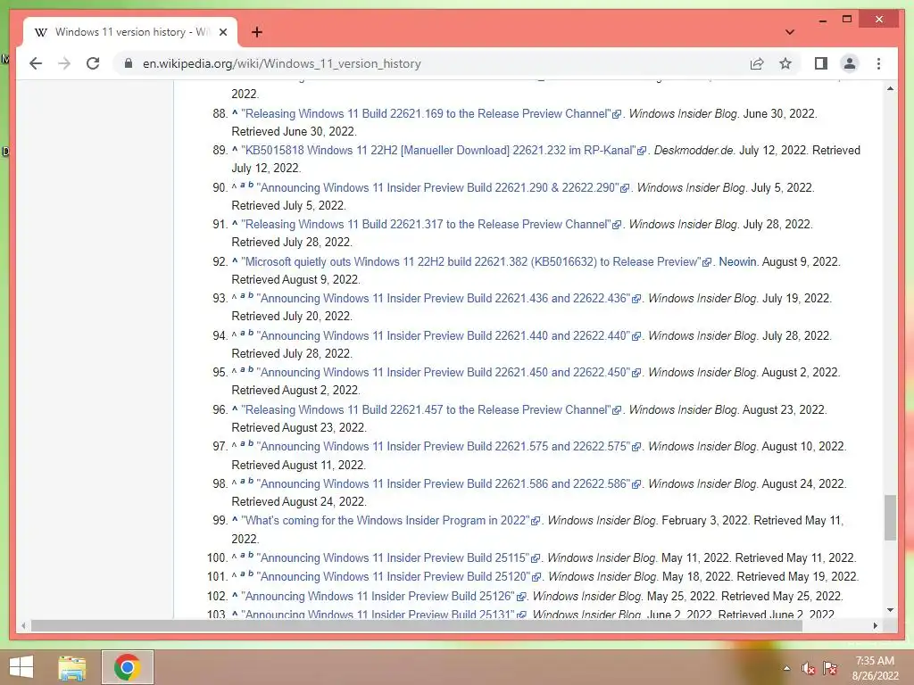914x685 pixels.
Task: Click the browser forward arrow
Action: [x=64, y=63]
